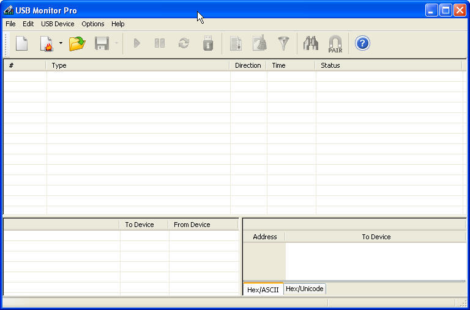This screenshot has height=310, width=470.
Task: Minimize the USB Monitor Pro window
Action: pyautogui.click(x=431, y=10)
